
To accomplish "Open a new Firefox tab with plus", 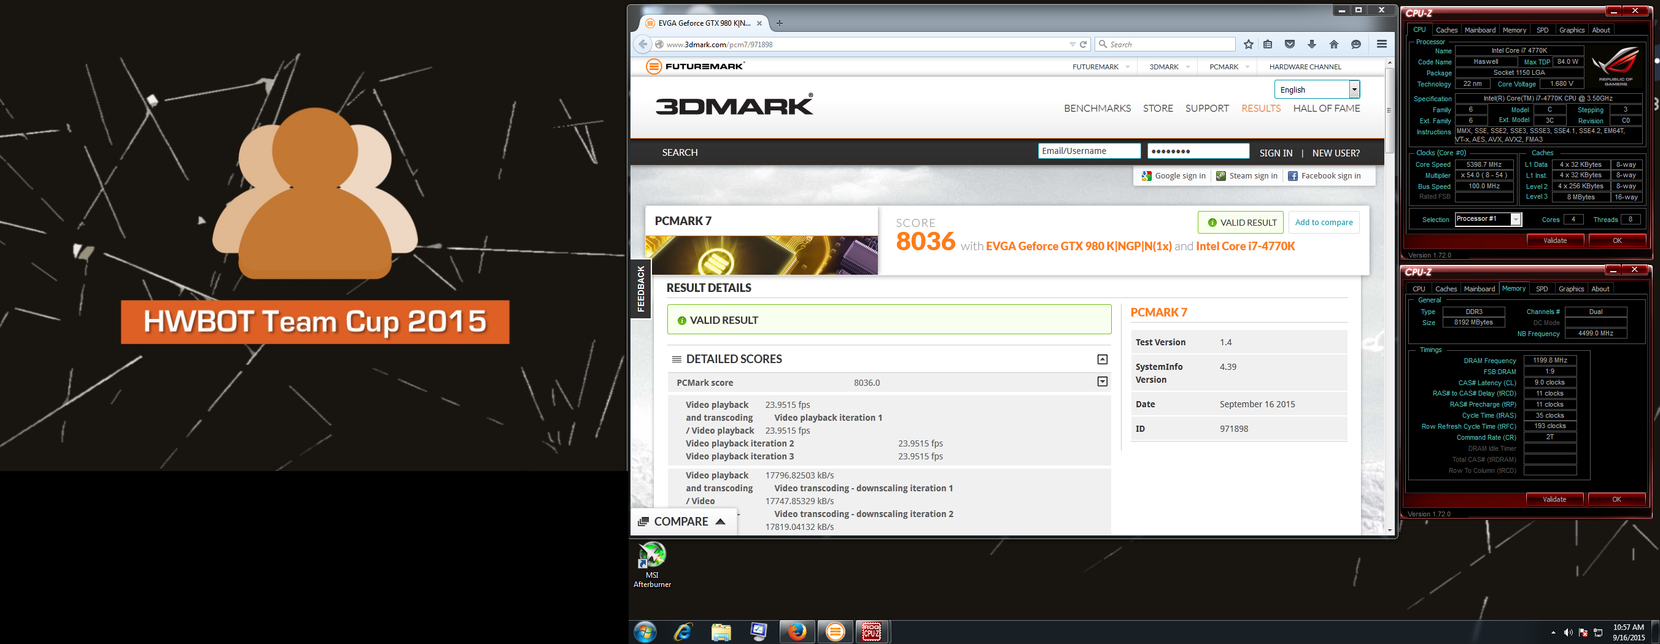I will click(780, 23).
